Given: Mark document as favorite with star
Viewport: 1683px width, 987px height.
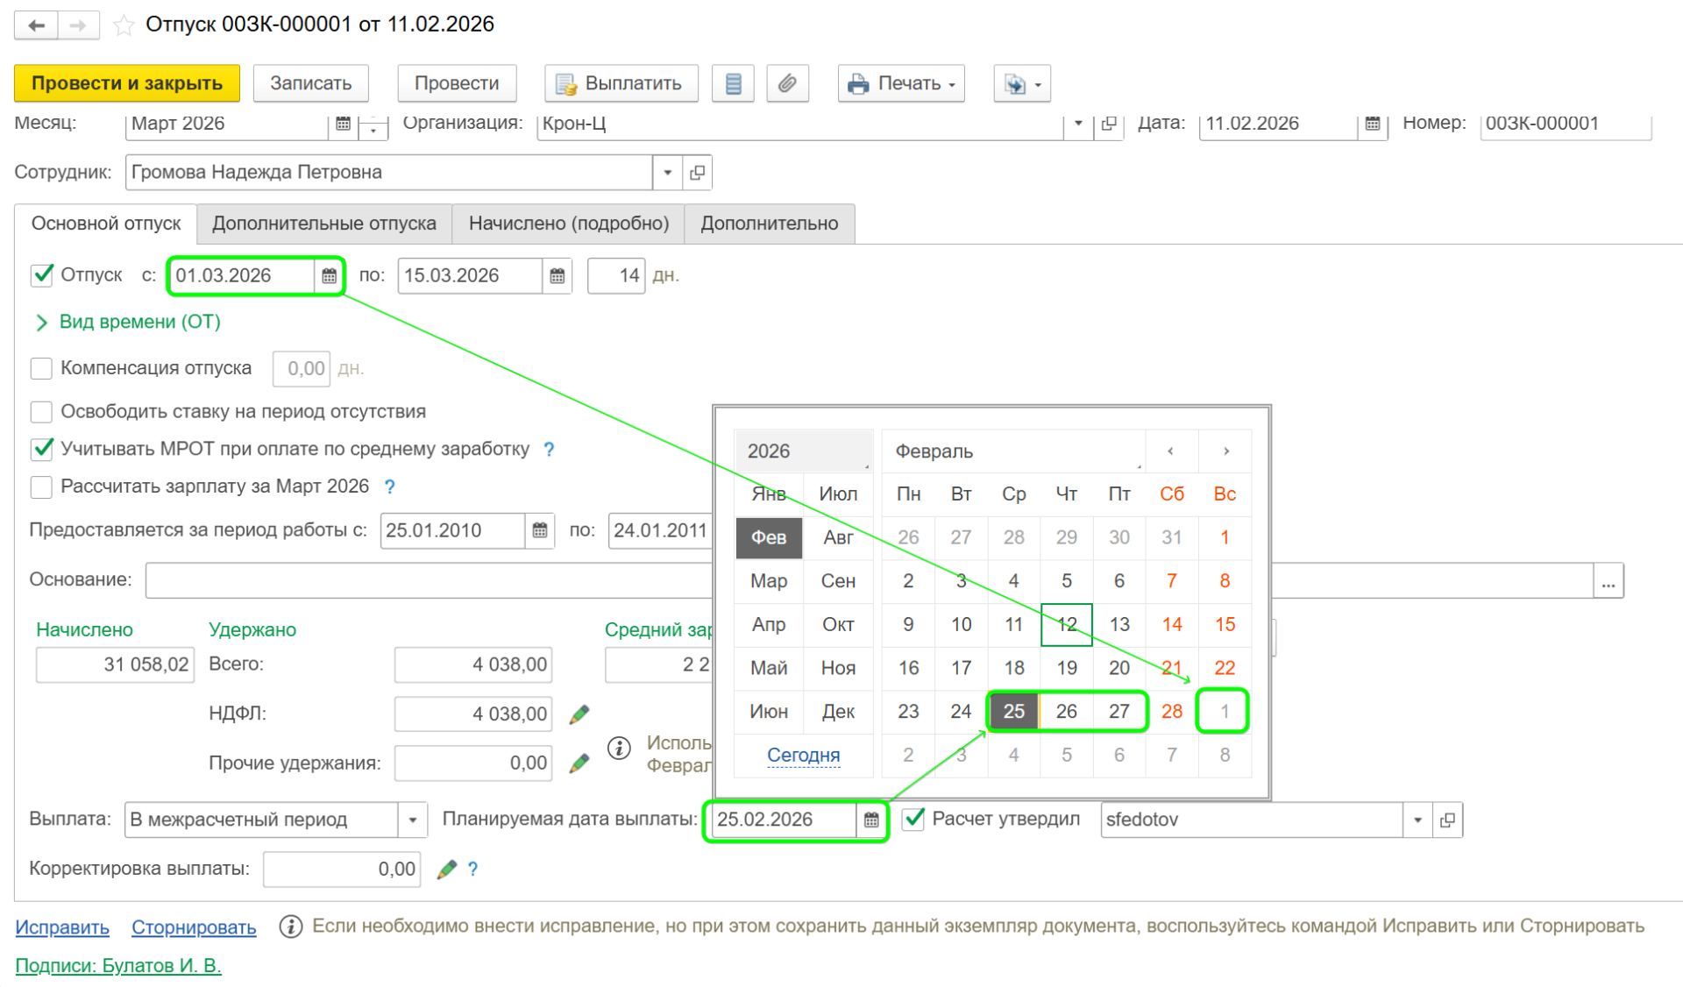Looking at the screenshot, I should click(x=124, y=25).
